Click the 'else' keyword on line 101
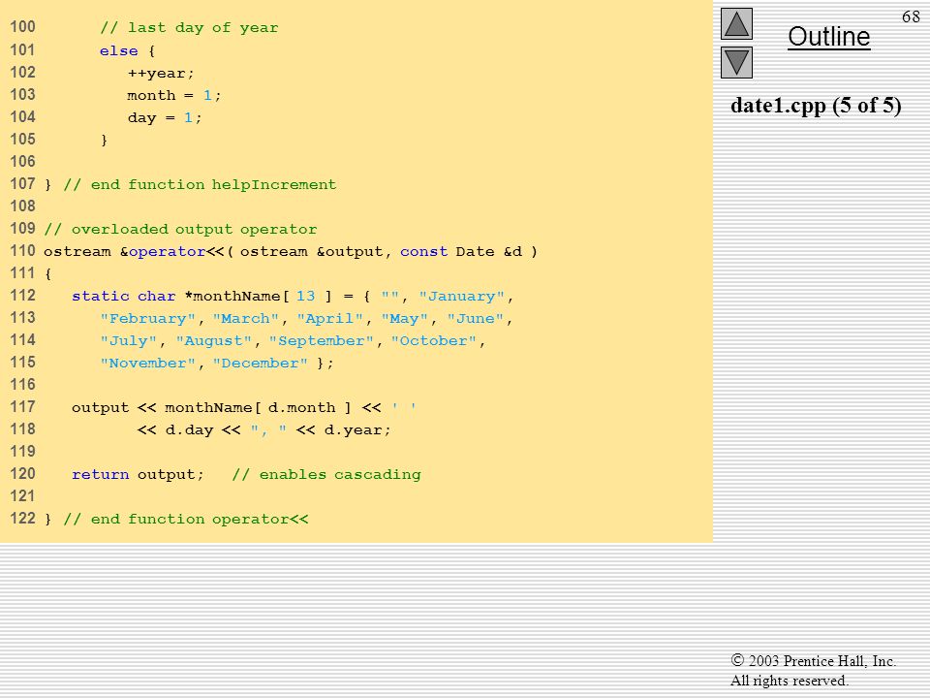This screenshot has width=930, height=698. click(118, 50)
